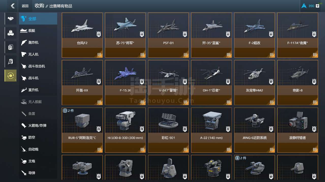Select the F-117A"夜鹰" aircraft card
Image resolution: width=325 pixels, height=182 pixels.
(x=298, y=35)
